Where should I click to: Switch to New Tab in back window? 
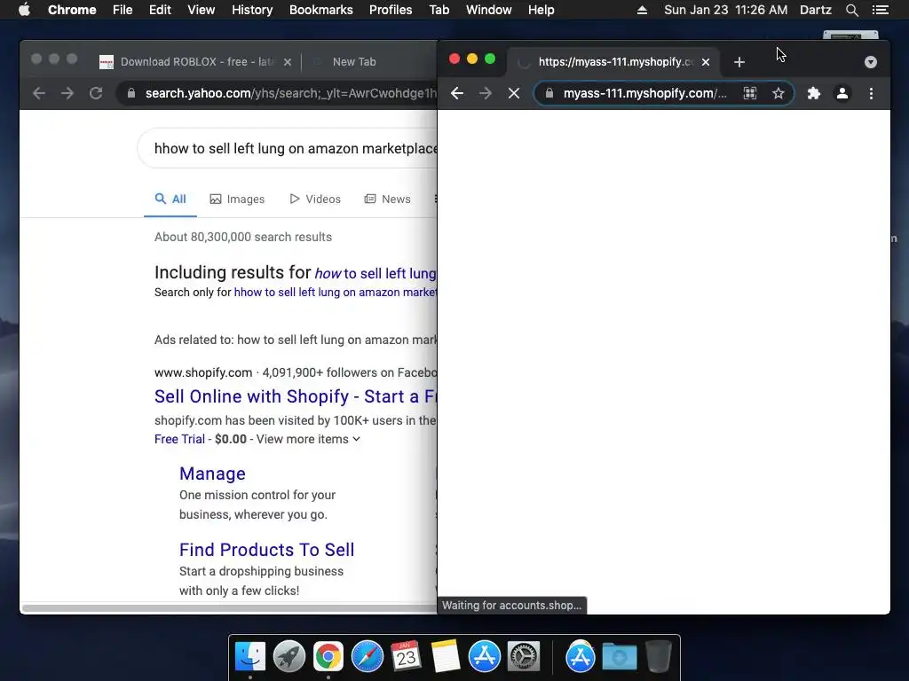[x=354, y=61]
